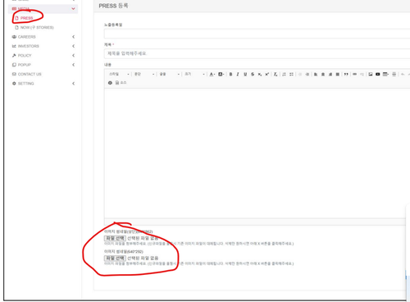
Task: Undo the last edit in the editor
Action: coord(403,74)
